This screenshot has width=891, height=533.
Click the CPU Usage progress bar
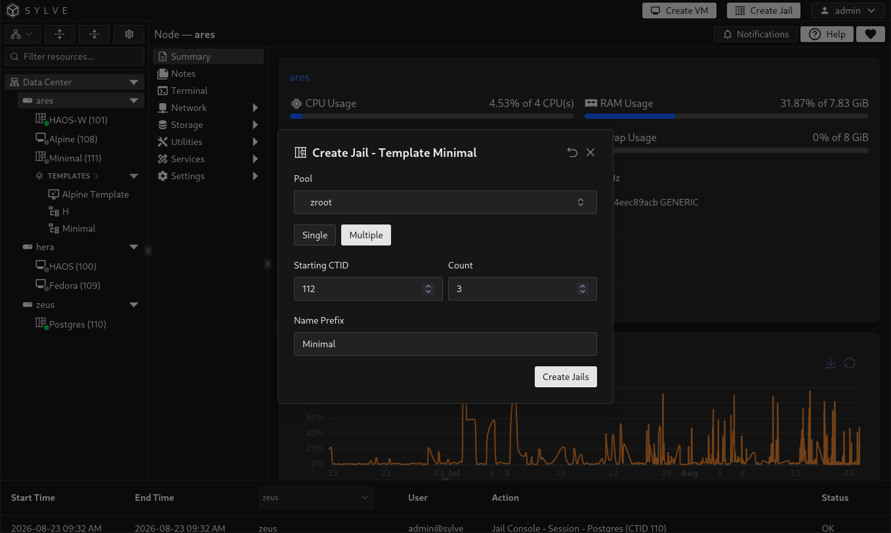pos(432,116)
